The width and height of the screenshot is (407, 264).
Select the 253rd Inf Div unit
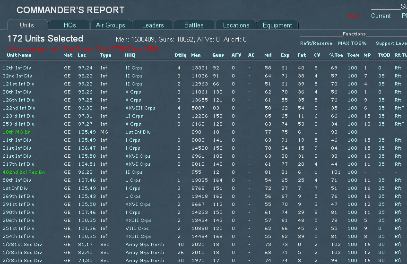click(x=18, y=124)
